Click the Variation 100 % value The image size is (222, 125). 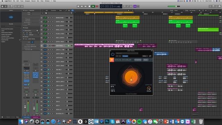tap(113, 91)
